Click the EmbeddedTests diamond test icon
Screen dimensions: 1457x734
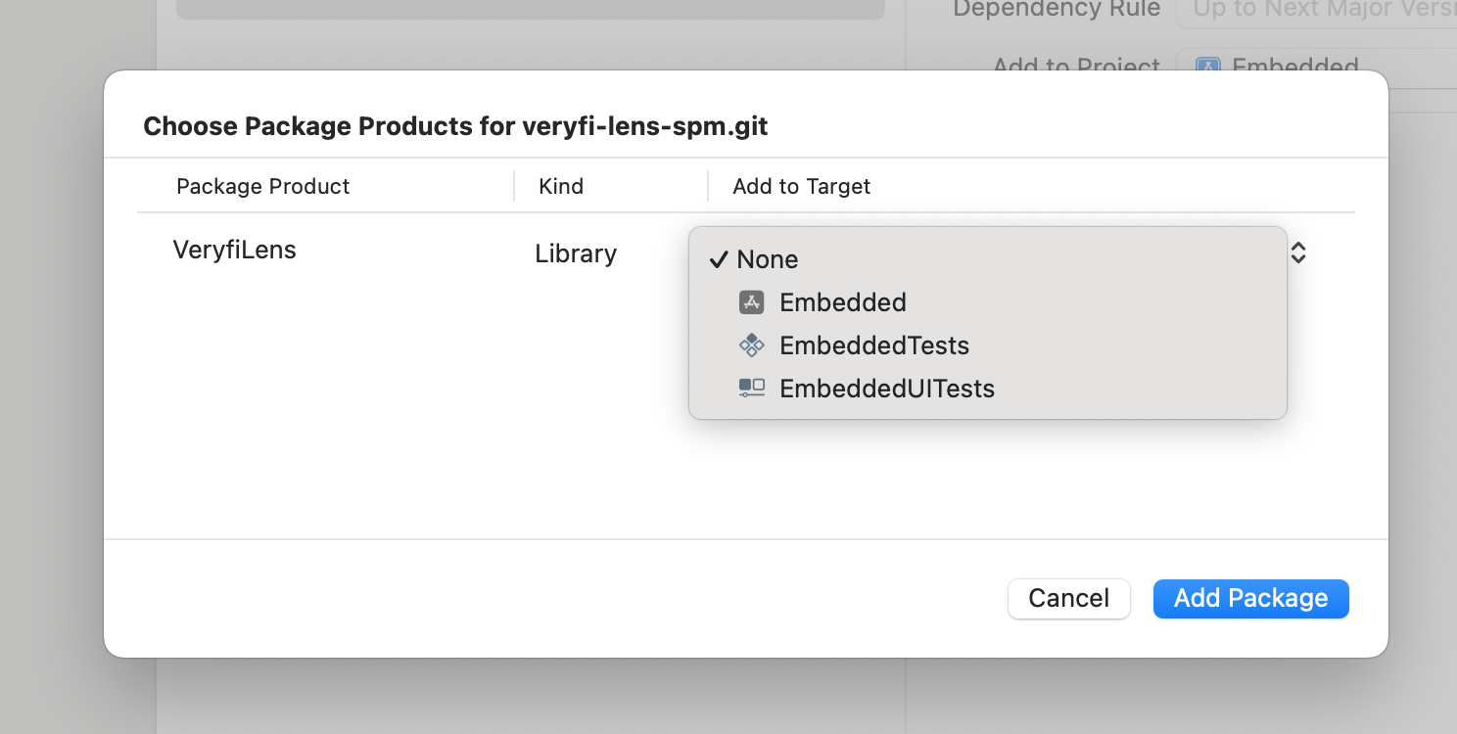click(x=751, y=345)
